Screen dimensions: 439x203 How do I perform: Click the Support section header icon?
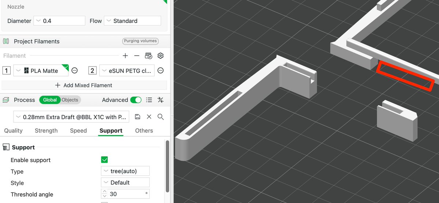pos(6,147)
